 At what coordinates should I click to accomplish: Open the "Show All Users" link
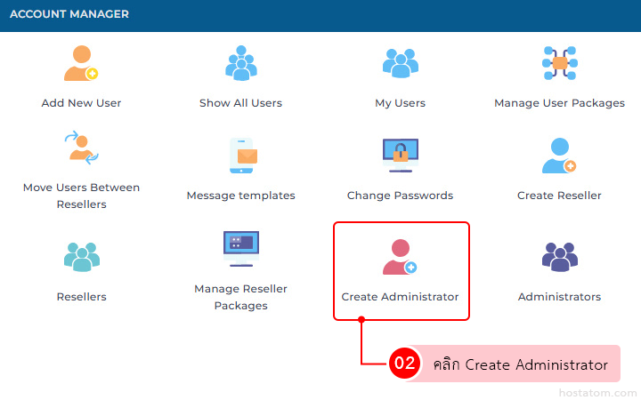pyautogui.click(x=240, y=103)
